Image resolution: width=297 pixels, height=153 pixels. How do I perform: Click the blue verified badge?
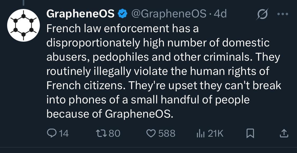[x=122, y=14]
